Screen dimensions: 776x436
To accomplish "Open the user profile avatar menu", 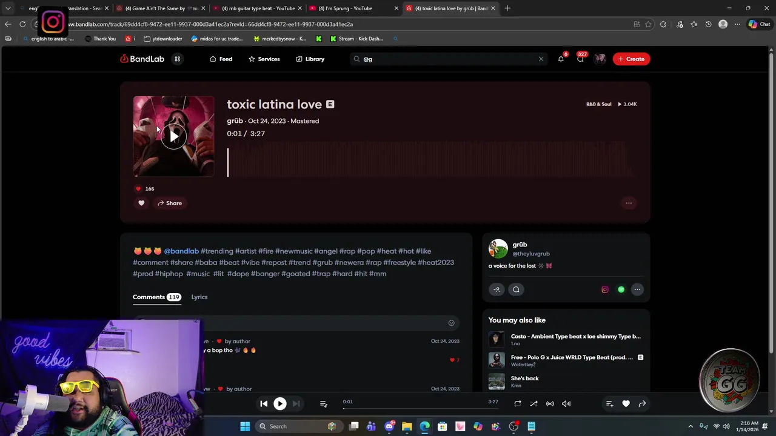I will 600,59.
